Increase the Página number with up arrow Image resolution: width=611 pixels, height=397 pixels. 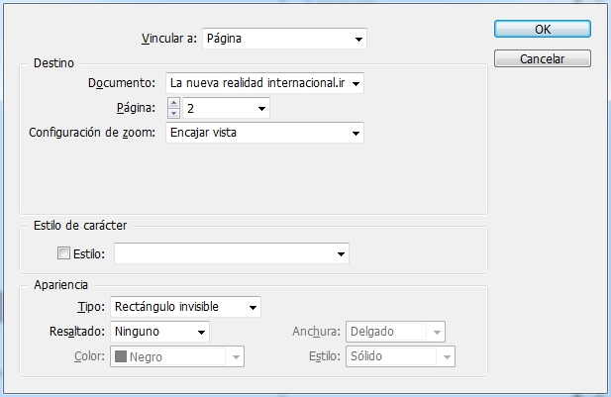pos(173,103)
